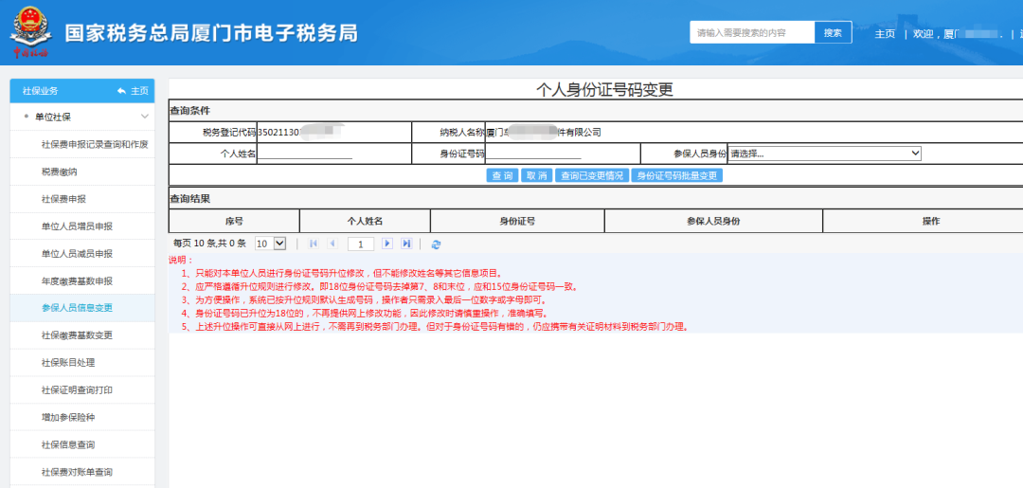
Task: Click the 个人身份证号码变更 page title
Action: pyautogui.click(x=604, y=89)
